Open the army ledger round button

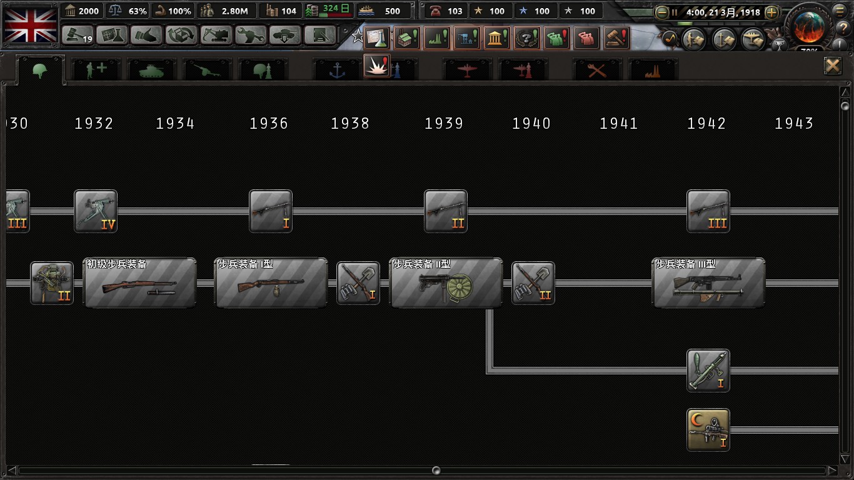[694, 39]
